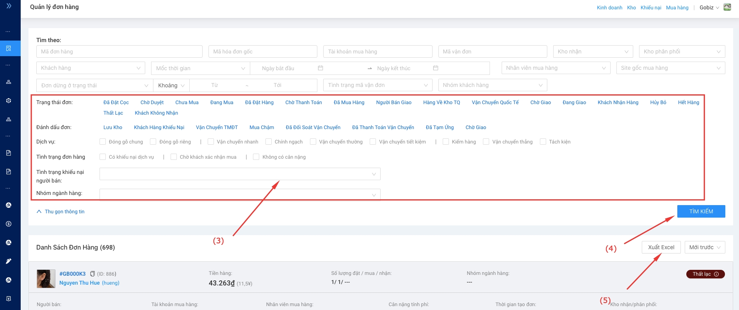Enable the Đóng gỗ chung checkbox
Screen dimensions: 739x310
103,142
